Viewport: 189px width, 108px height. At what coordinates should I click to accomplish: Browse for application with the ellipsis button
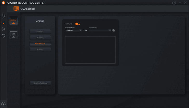click(x=110, y=30)
